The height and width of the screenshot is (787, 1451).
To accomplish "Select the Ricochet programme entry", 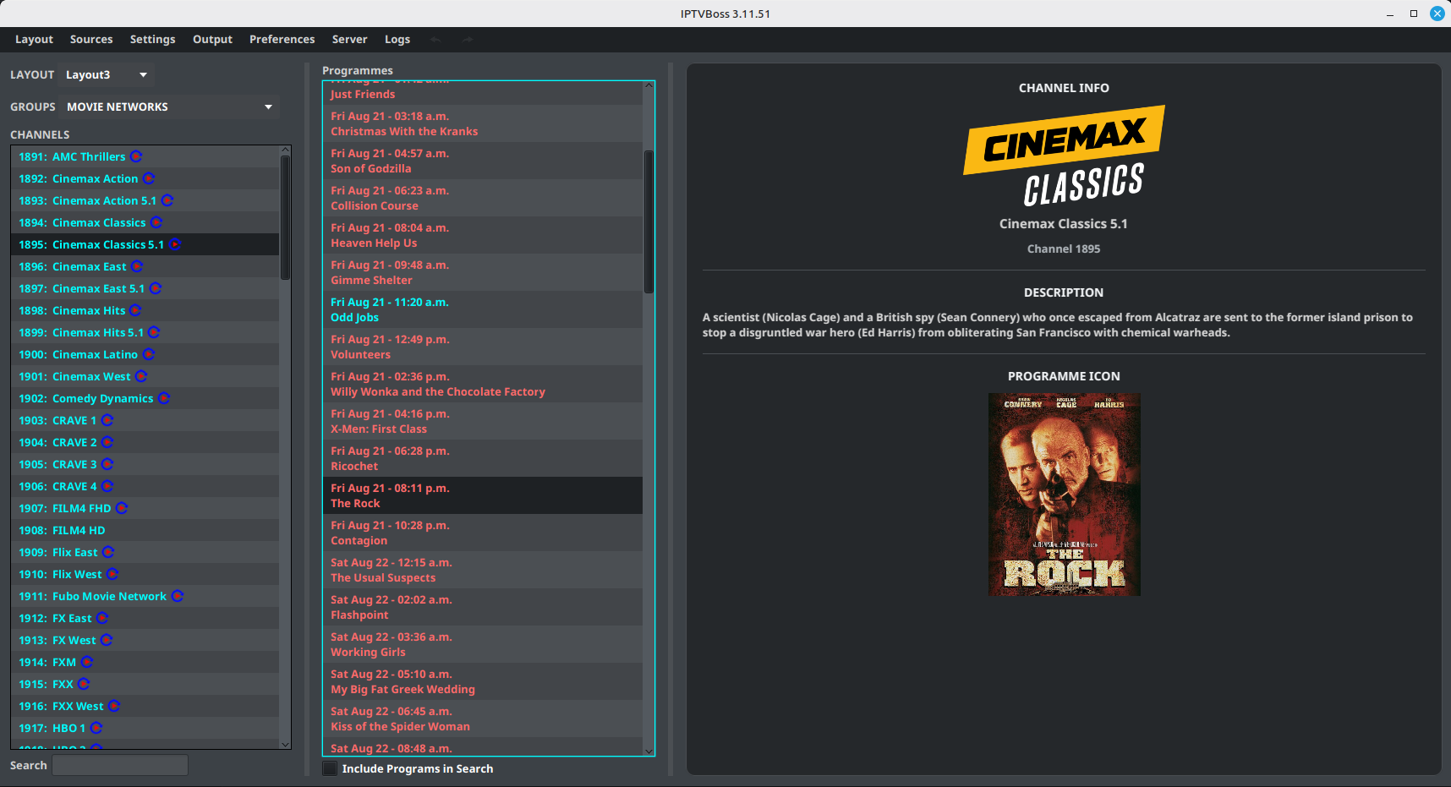I will click(x=483, y=458).
